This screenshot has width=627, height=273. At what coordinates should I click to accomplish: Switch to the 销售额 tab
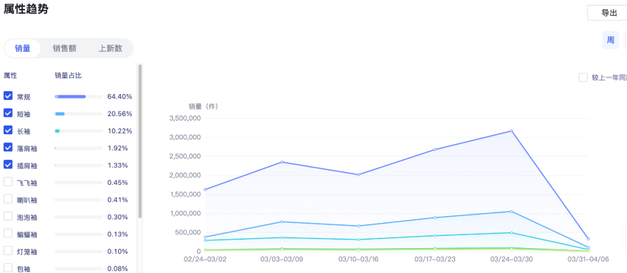[64, 48]
